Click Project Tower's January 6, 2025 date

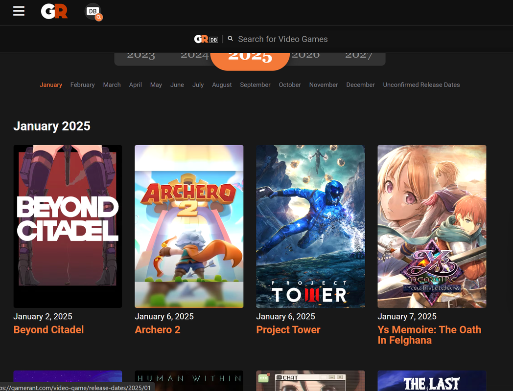pos(285,317)
